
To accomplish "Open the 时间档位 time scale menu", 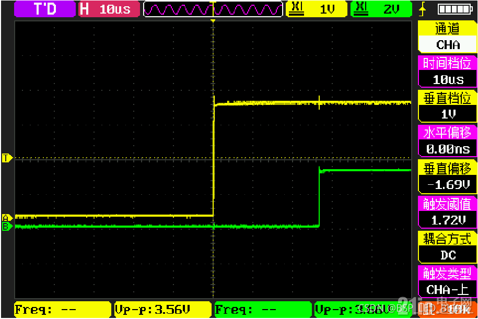I will point(447,63).
